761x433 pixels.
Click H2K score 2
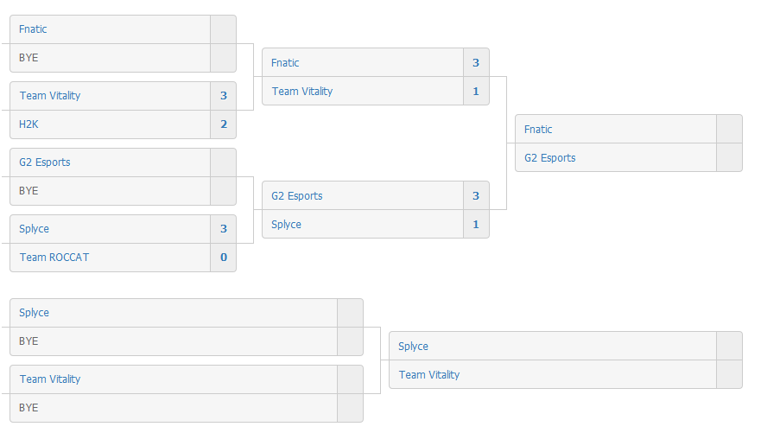(x=224, y=124)
